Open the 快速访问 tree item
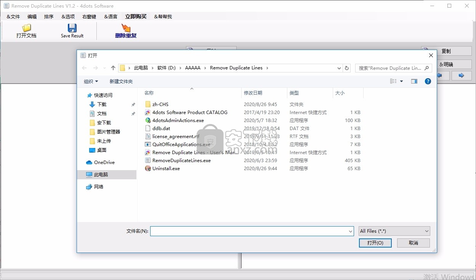Screen dimensions: 476x280 click(x=103, y=95)
